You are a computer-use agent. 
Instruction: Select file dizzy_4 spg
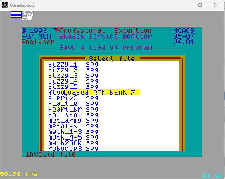pyautogui.click(x=73, y=81)
